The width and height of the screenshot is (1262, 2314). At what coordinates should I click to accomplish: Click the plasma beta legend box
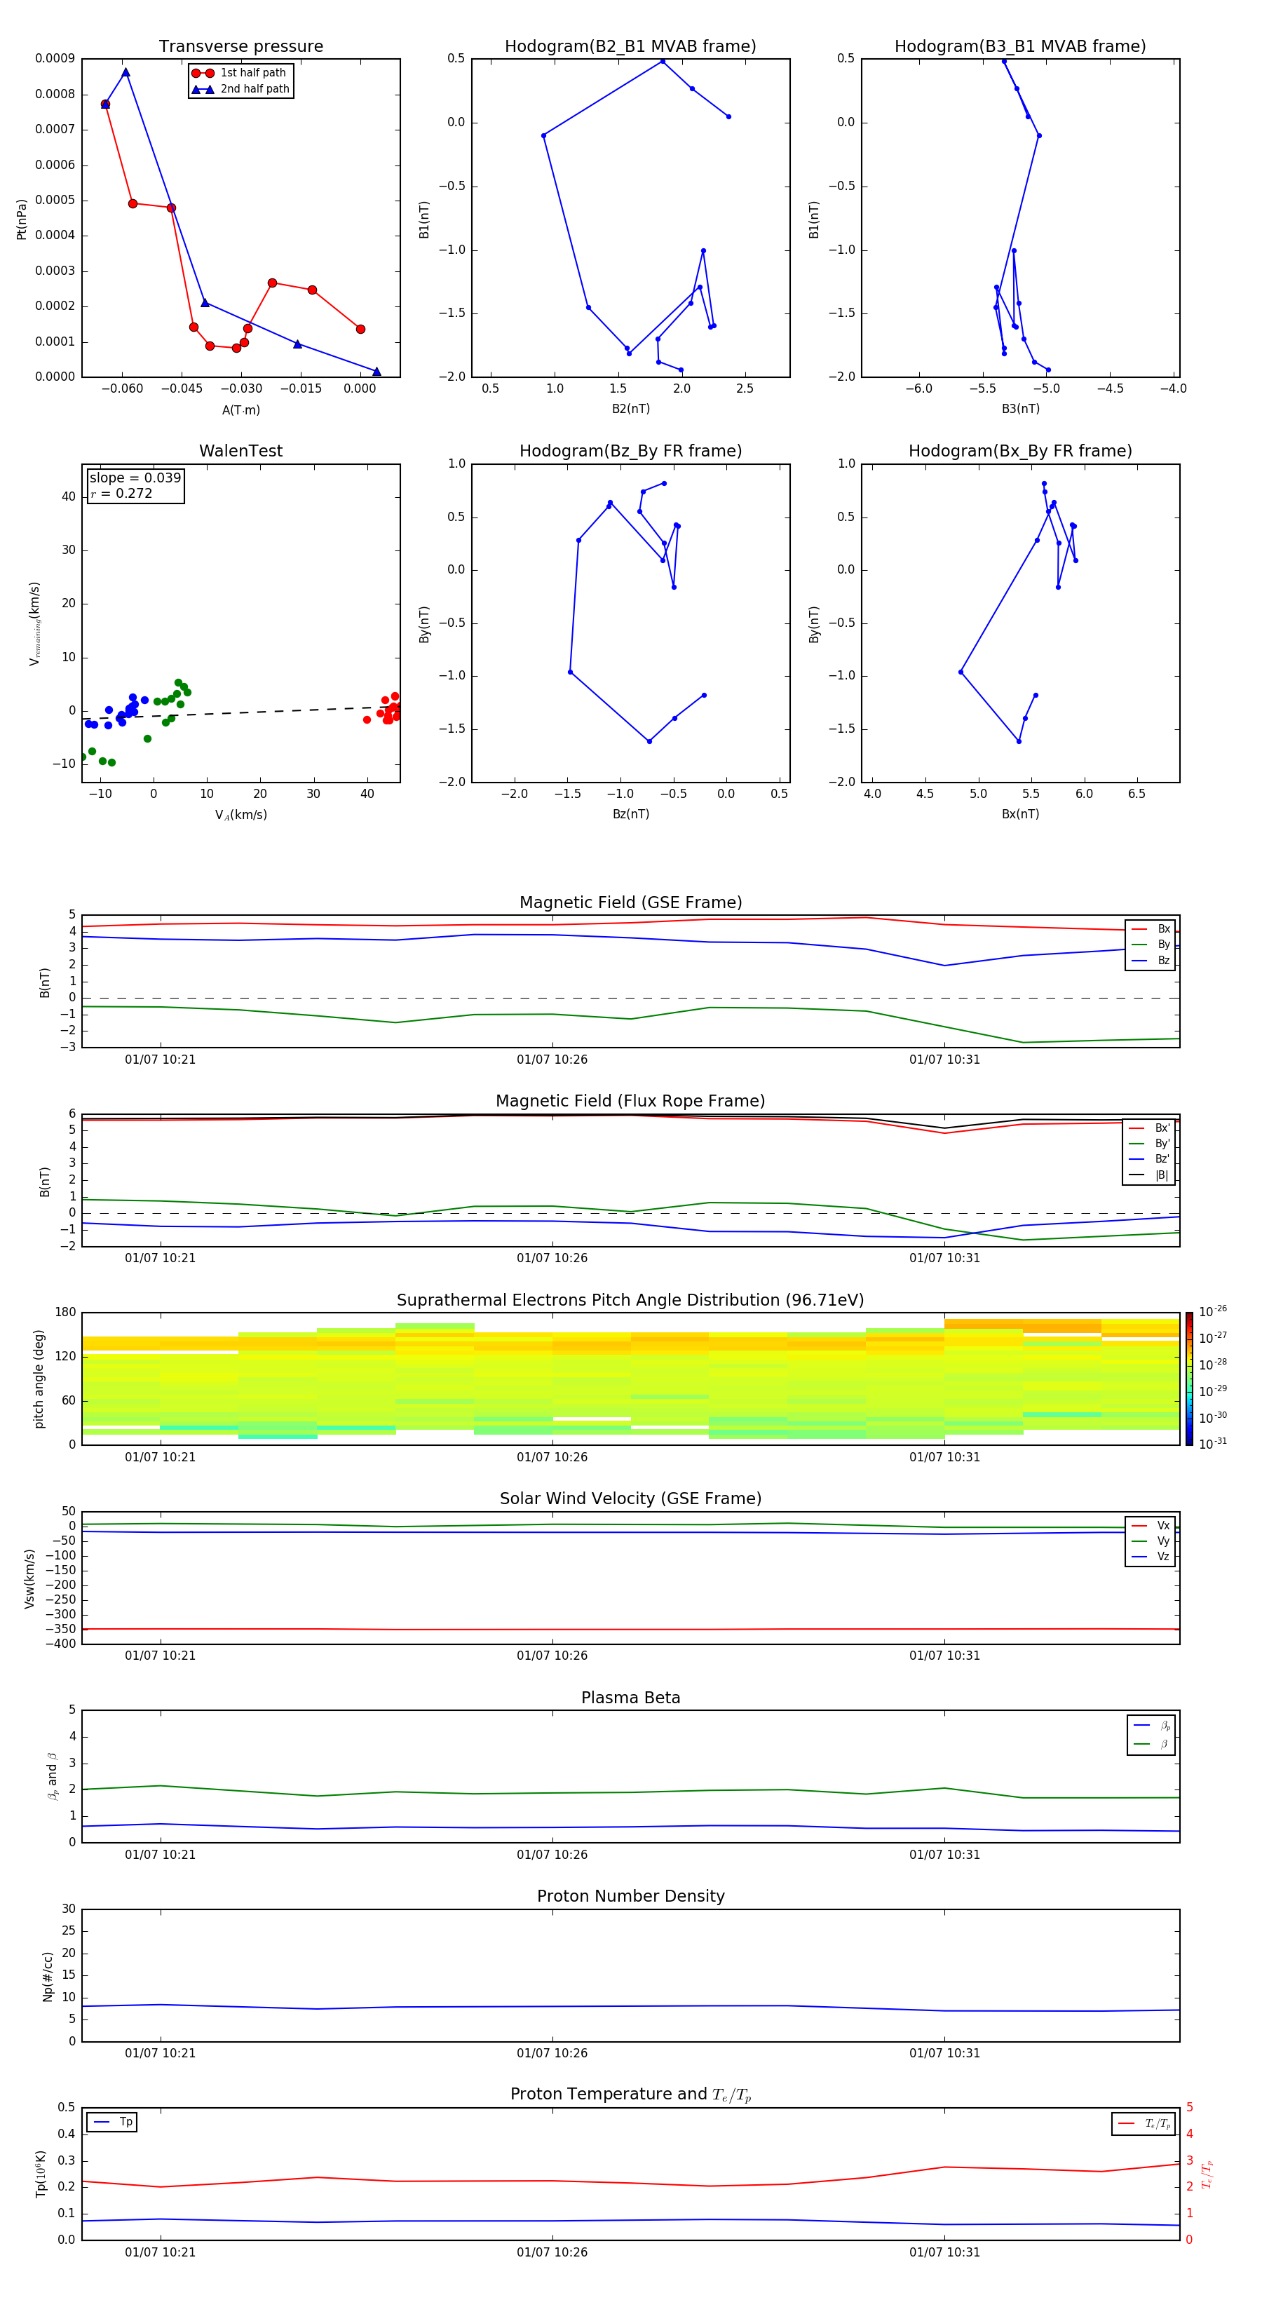pyautogui.click(x=1151, y=1735)
